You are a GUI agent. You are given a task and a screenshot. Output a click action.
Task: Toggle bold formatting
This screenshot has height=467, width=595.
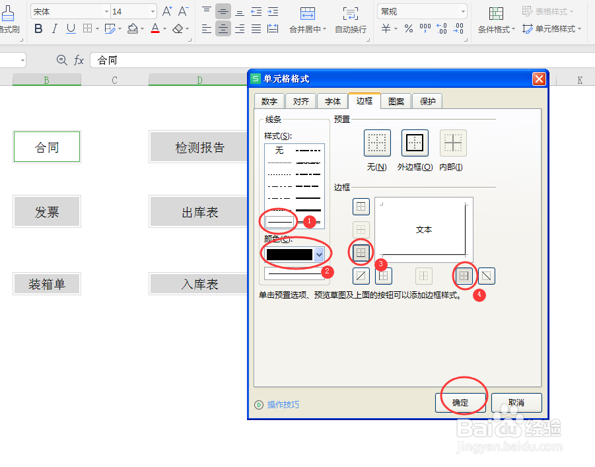38,28
